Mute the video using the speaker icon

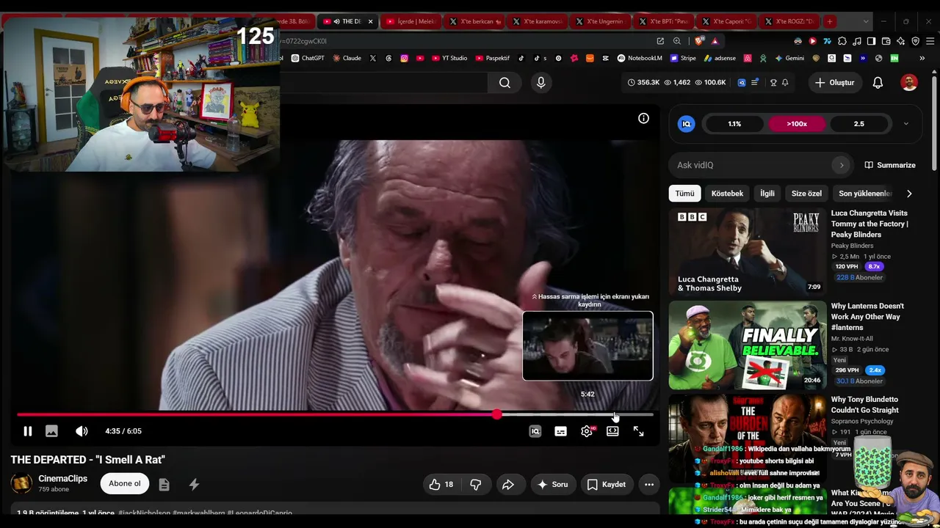82,431
